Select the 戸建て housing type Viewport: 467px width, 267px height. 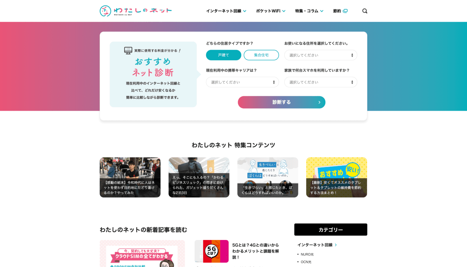tap(224, 55)
